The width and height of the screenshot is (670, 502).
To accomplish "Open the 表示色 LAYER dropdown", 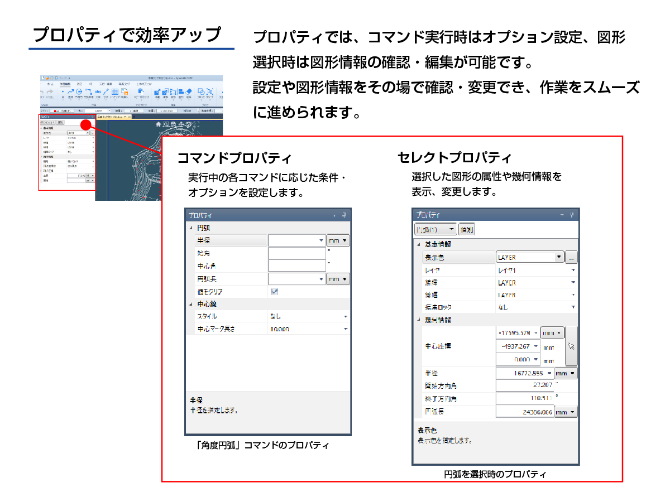I will tap(559, 258).
